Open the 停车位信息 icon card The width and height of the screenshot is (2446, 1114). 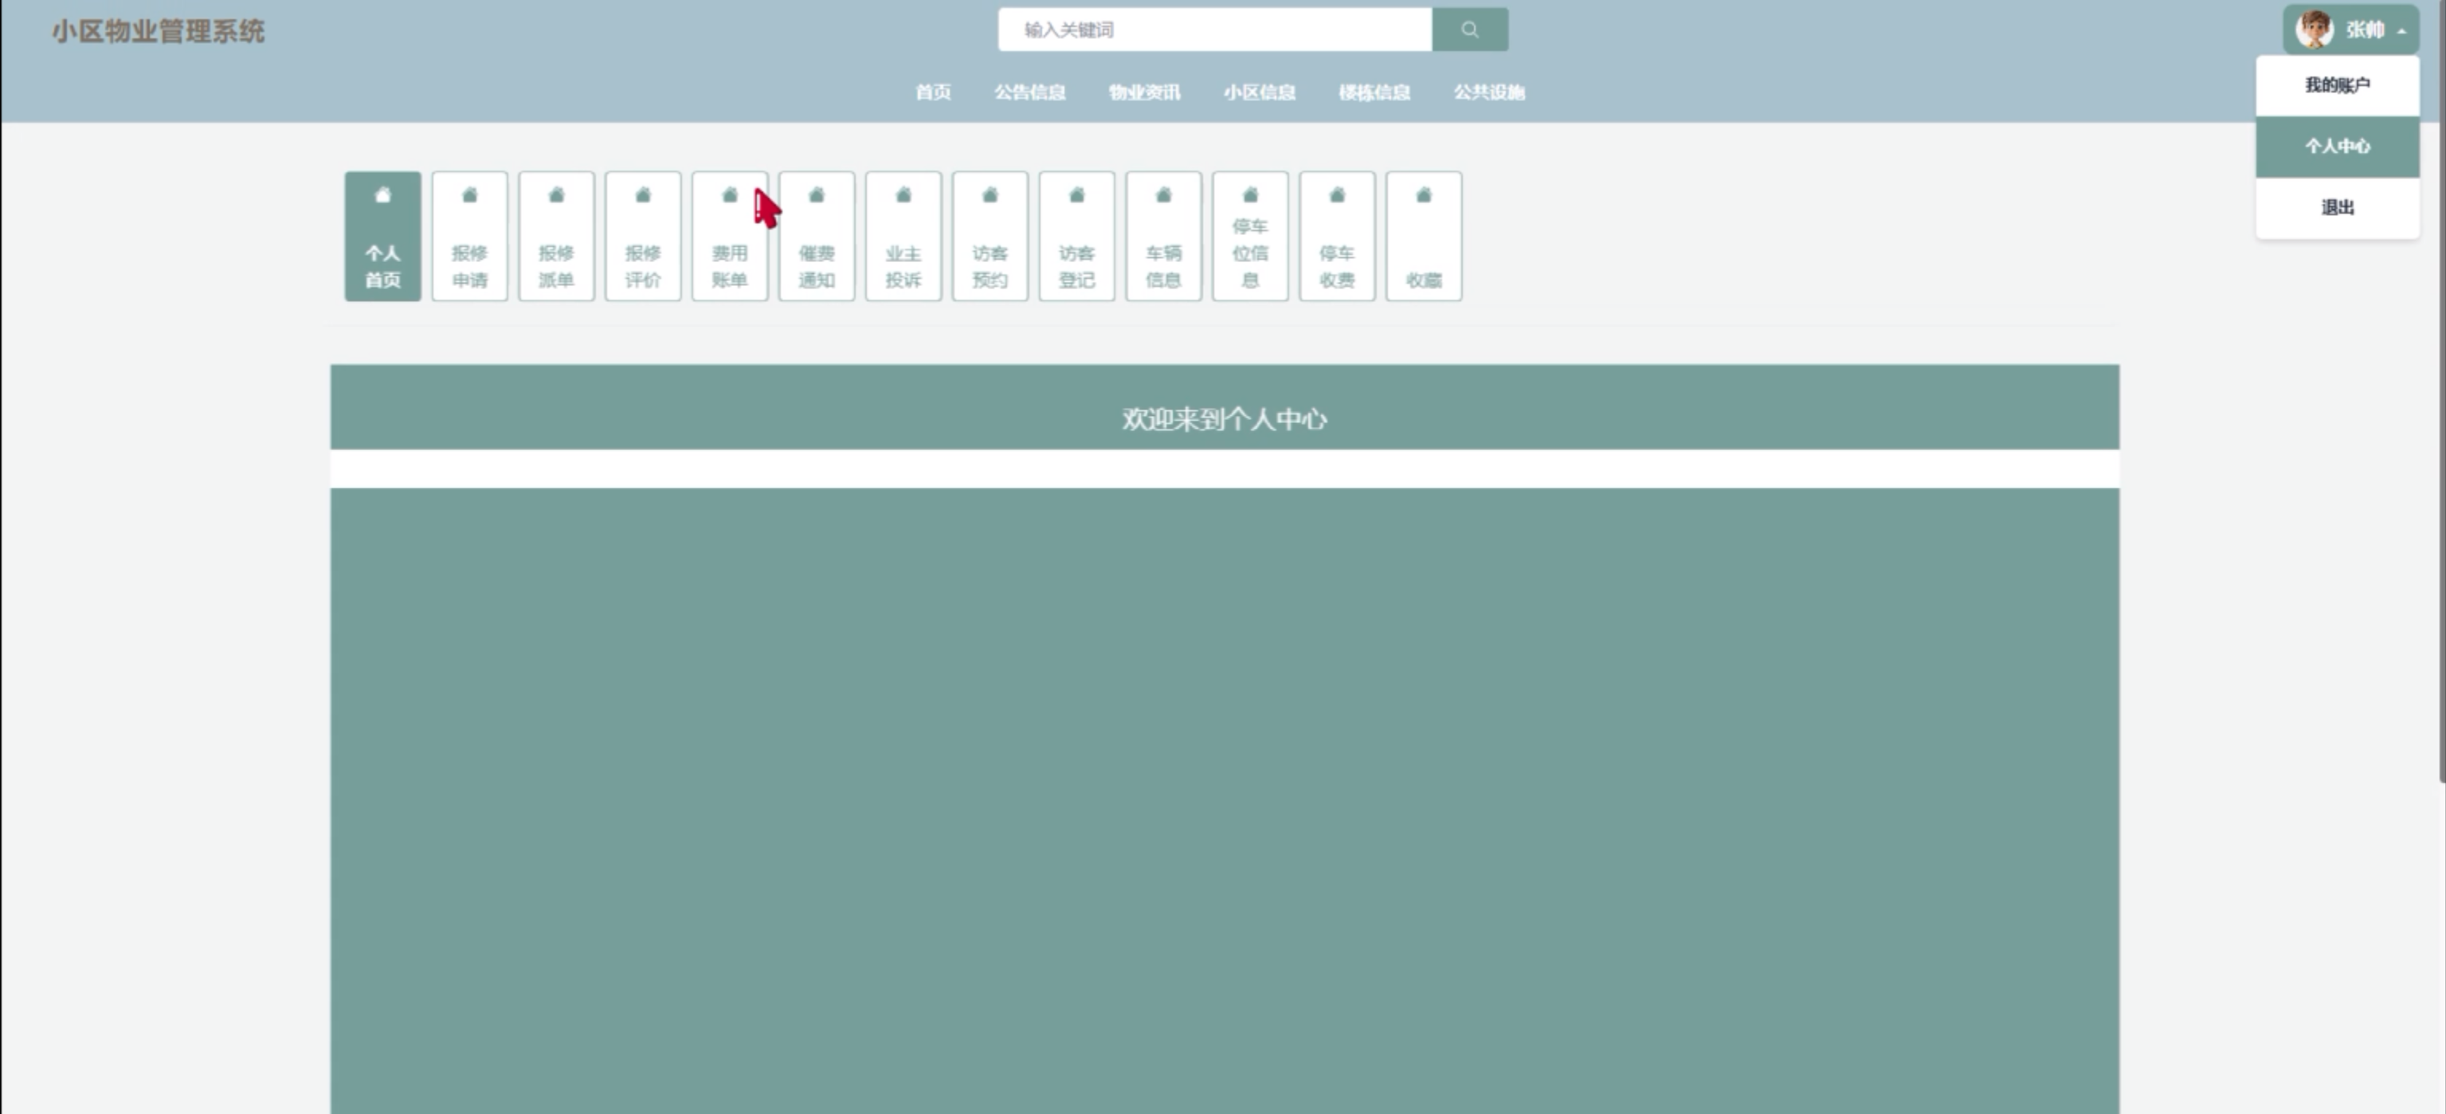tap(1249, 237)
